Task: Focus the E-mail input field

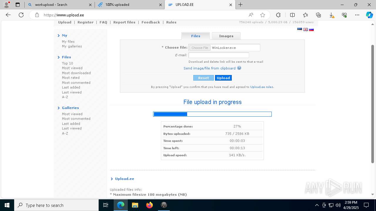Action: point(219,55)
